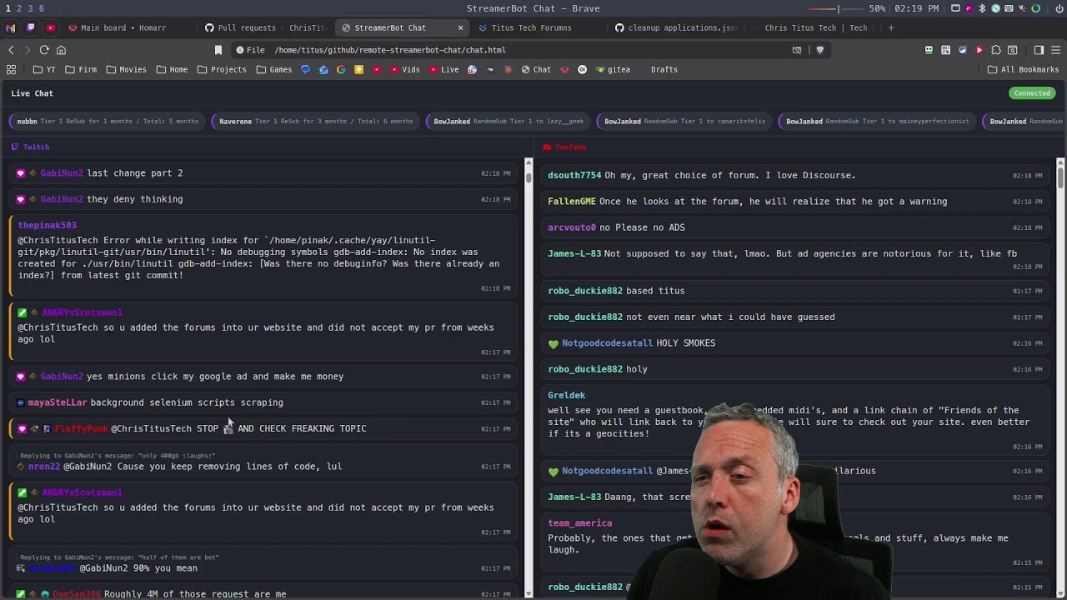Click the picture-blocked icon in address bar
Screen dimensions: 1067x600
tap(797, 50)
